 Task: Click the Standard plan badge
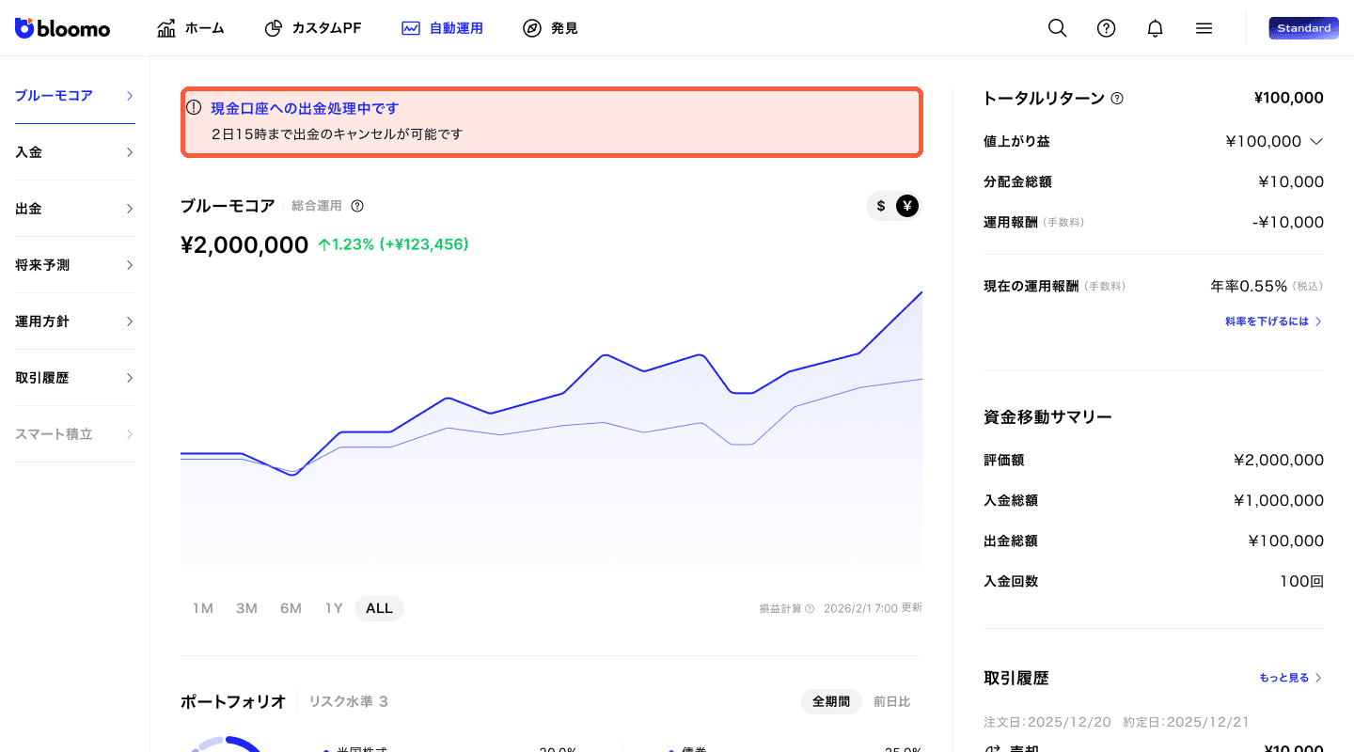(x=1303, y=28)
